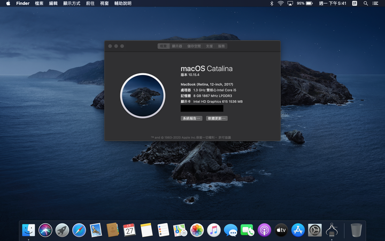Open the 視窗 menu
This screenshot has height=241, width=385.
(x=104, y=3)
